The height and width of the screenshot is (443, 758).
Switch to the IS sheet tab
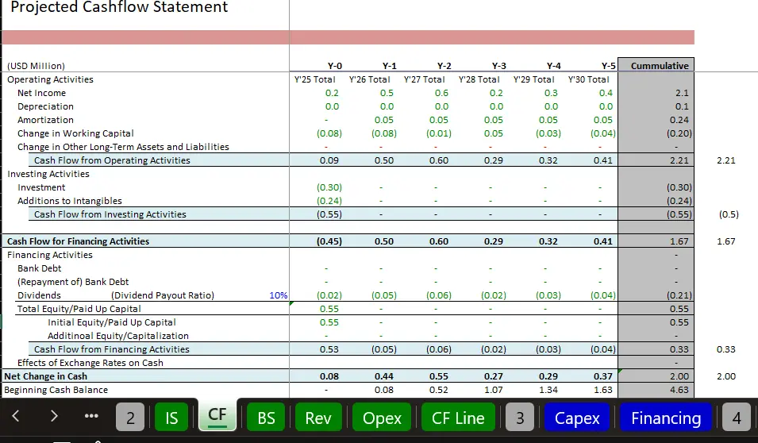[x=171, y=418]
